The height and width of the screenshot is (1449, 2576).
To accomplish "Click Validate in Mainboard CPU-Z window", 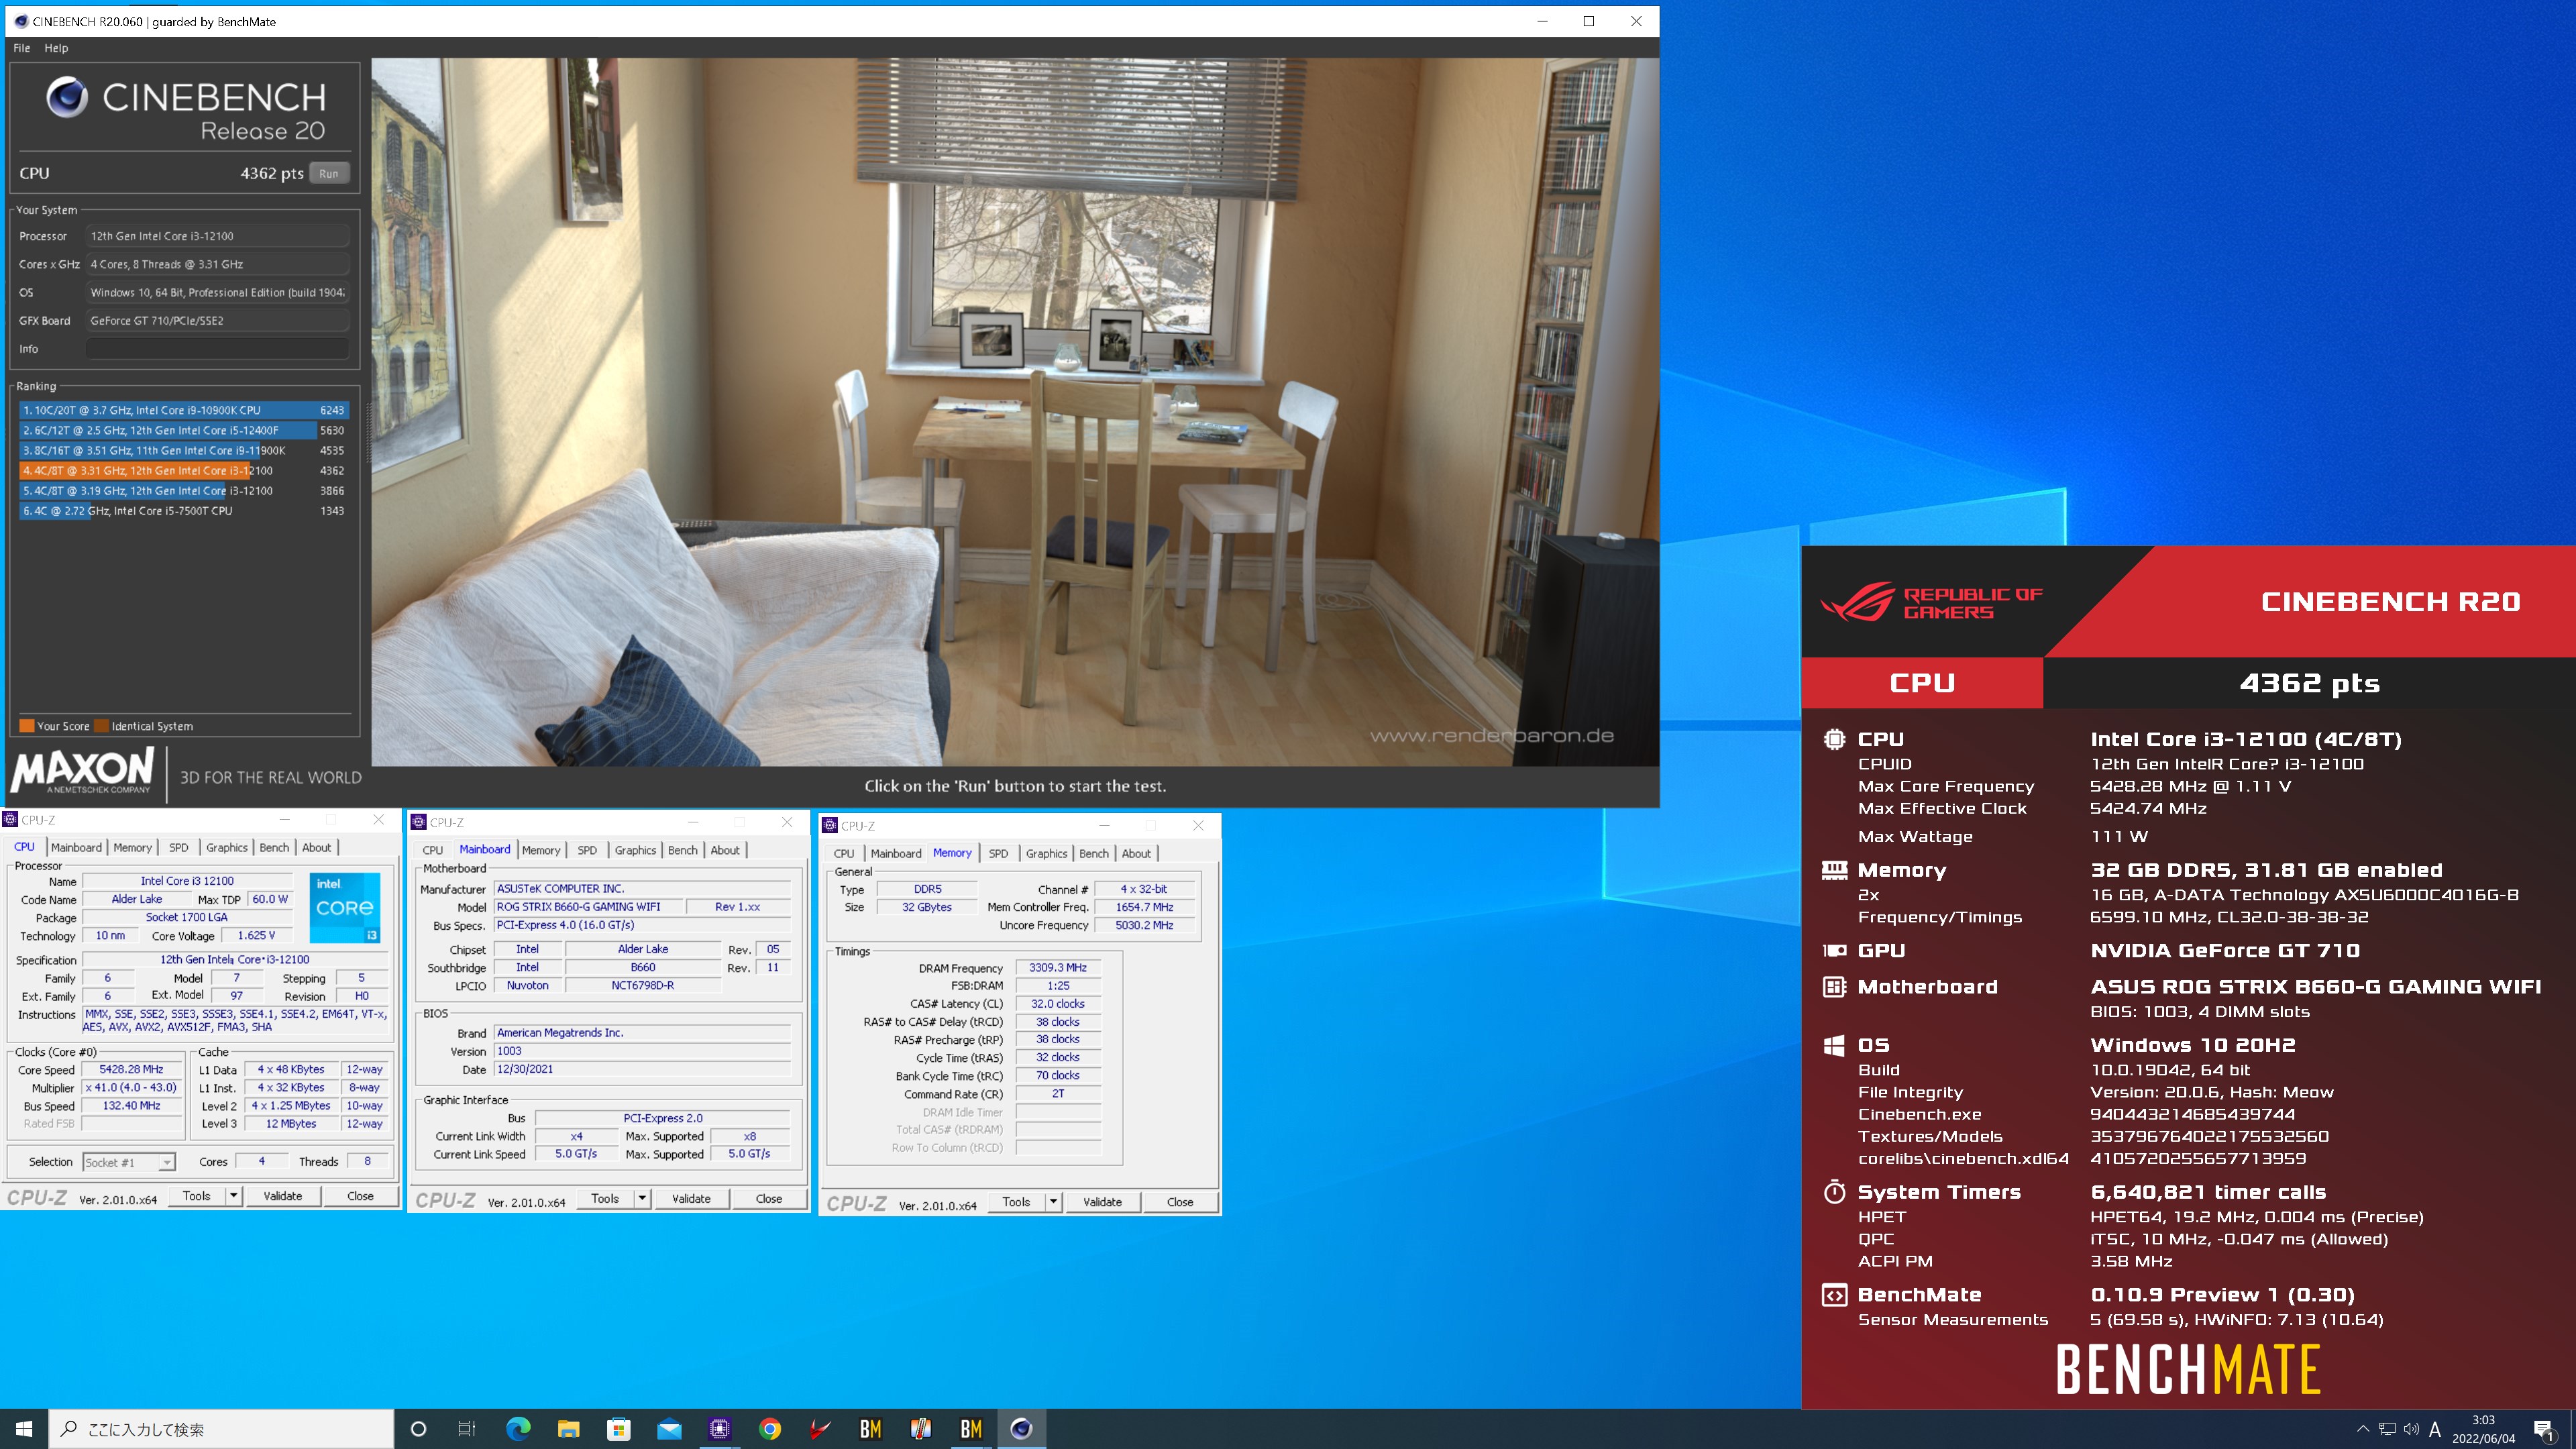I will click(x=691, y=1198).
